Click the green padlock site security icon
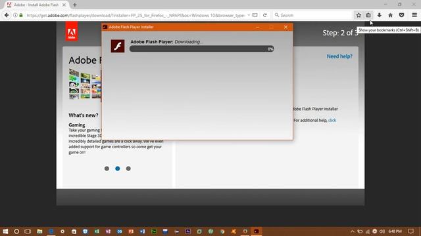This screenshot has width=421, height=236. click(21, 15)
